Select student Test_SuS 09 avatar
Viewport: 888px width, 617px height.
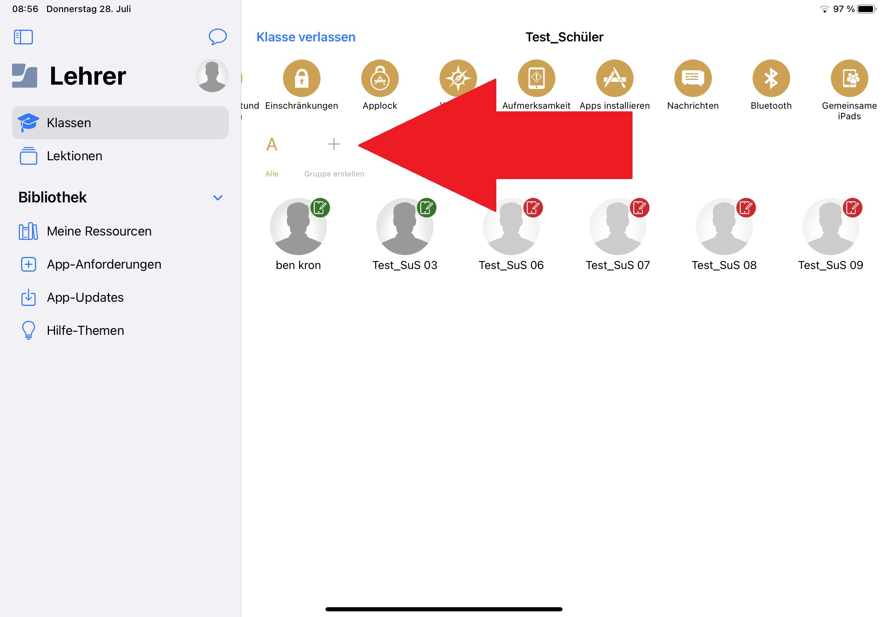click(830, 226)
